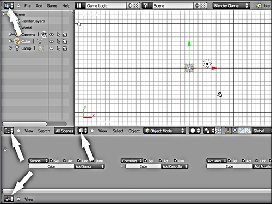
Task: Delete the current Scene
Action: click(203, 5)
